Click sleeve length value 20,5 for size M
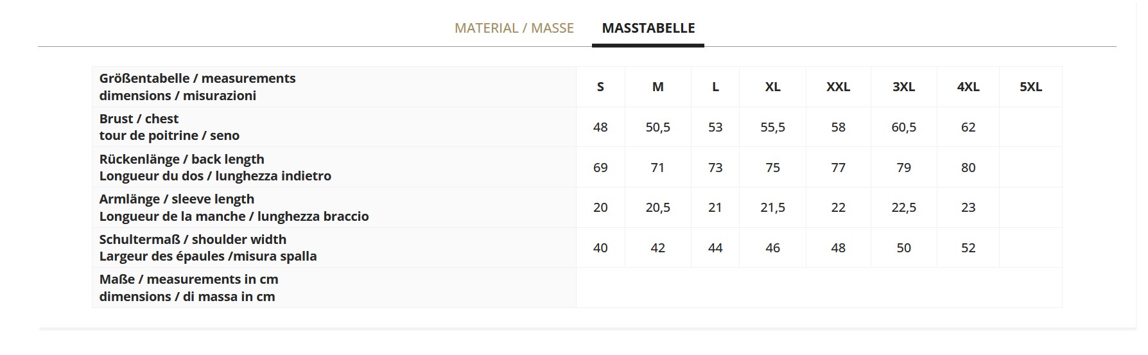1148x355 pixels. click(657, 207)
